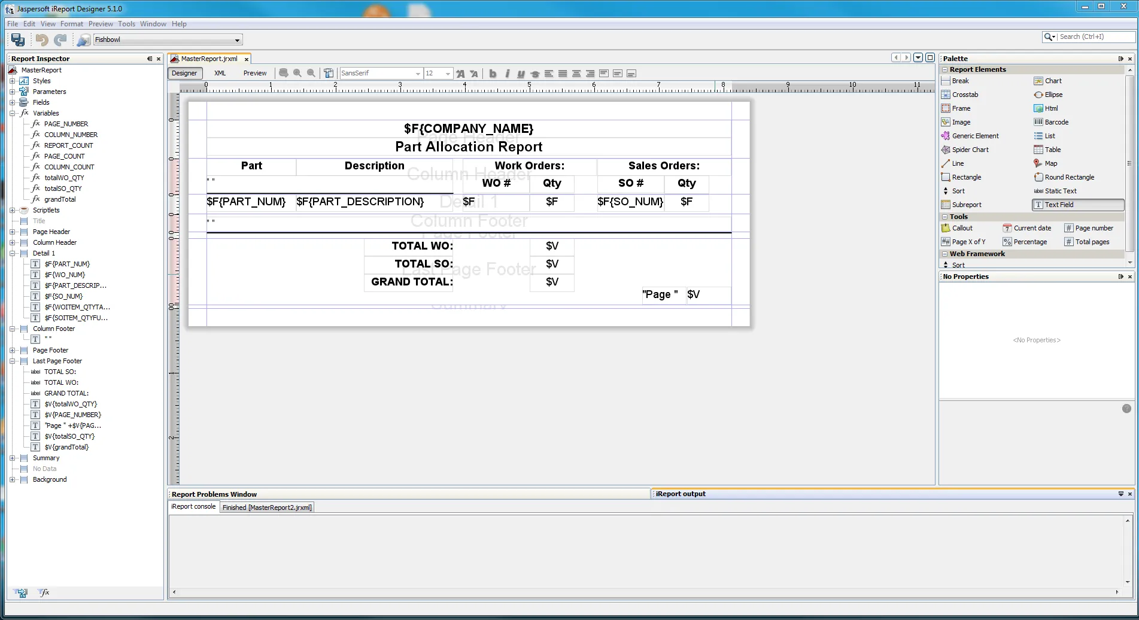
Task: Switch to the Designer view
Action: click(x=184, y=73)
